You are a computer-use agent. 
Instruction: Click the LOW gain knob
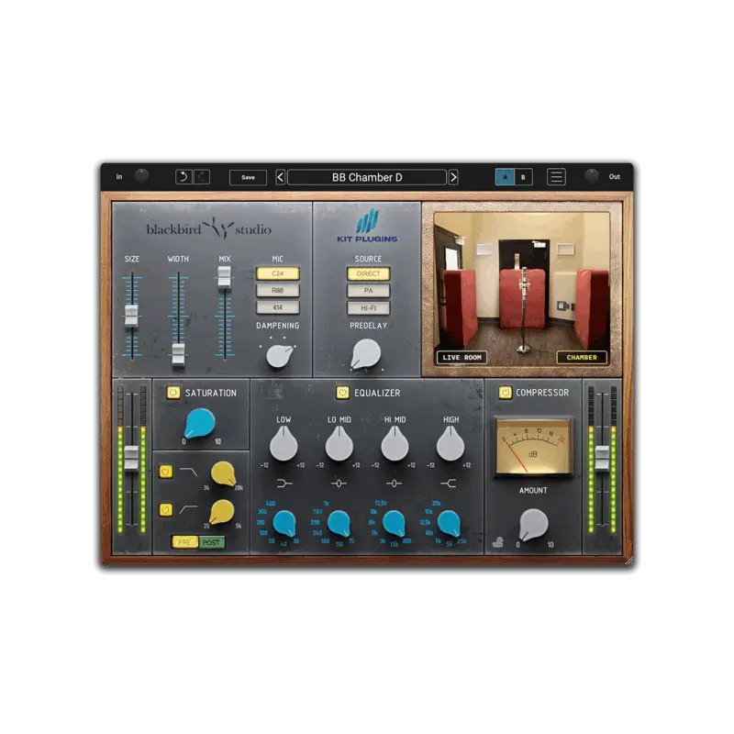[x=284, y=444]
